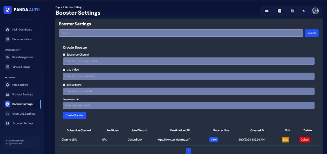The image size is (327, 154).
Task: Click the Virtual Storage icon
Action: click(x=8, y=67)
